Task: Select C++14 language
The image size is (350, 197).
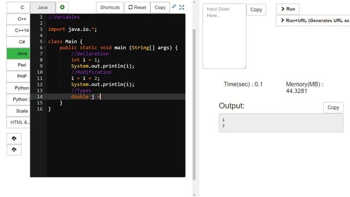Action: (18, 31)
